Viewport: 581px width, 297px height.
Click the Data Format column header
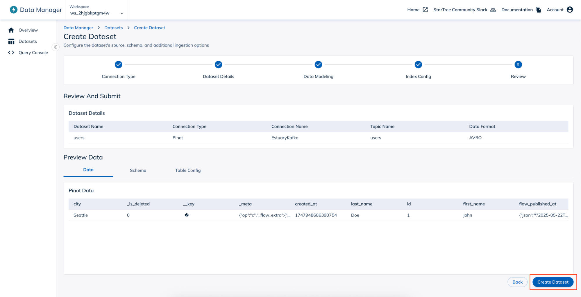482,126
